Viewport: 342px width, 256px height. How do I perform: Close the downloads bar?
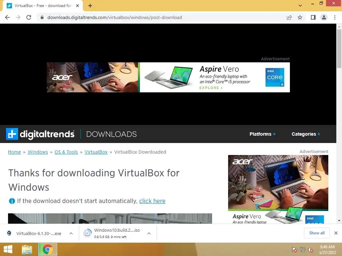[336, 233]
